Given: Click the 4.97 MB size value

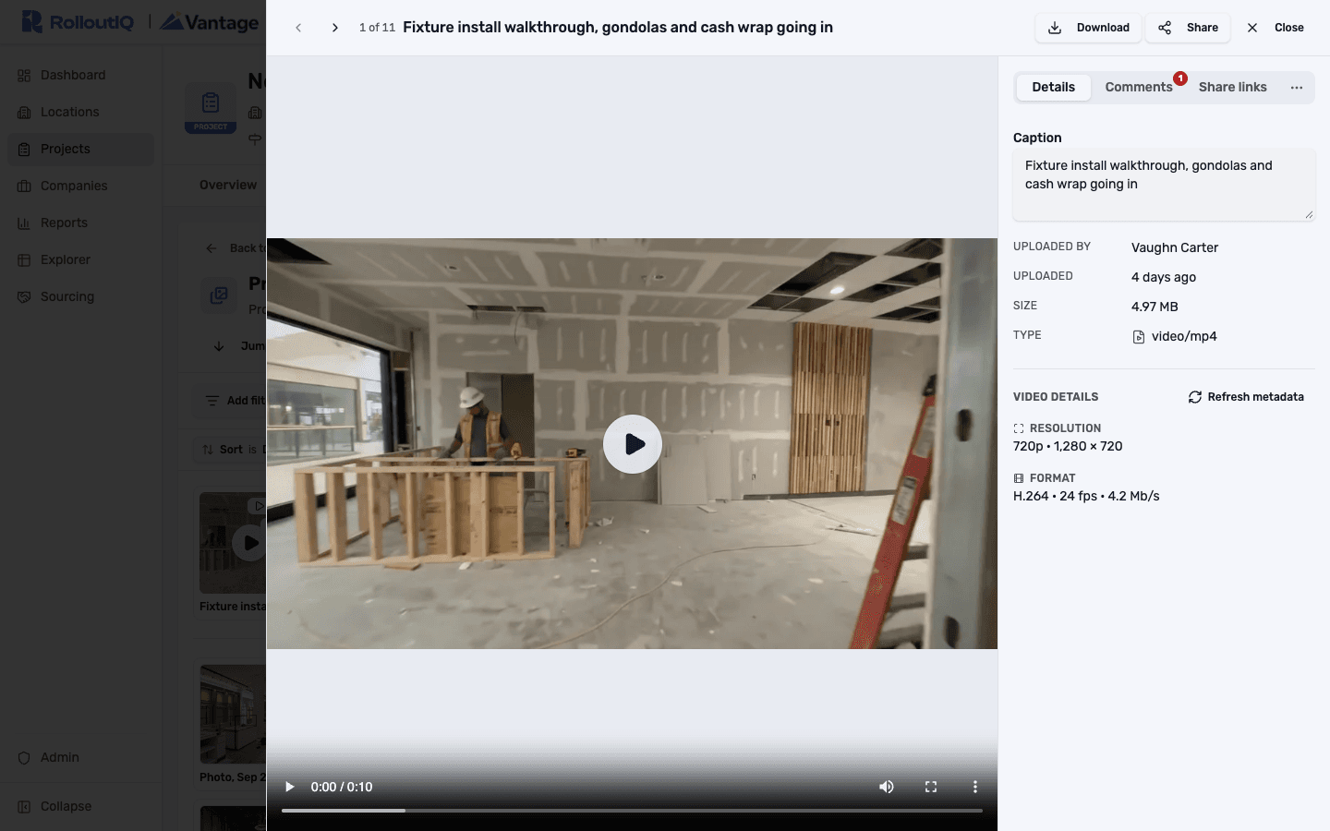Looking at the screenshot, I should (x=1155, y=307).
